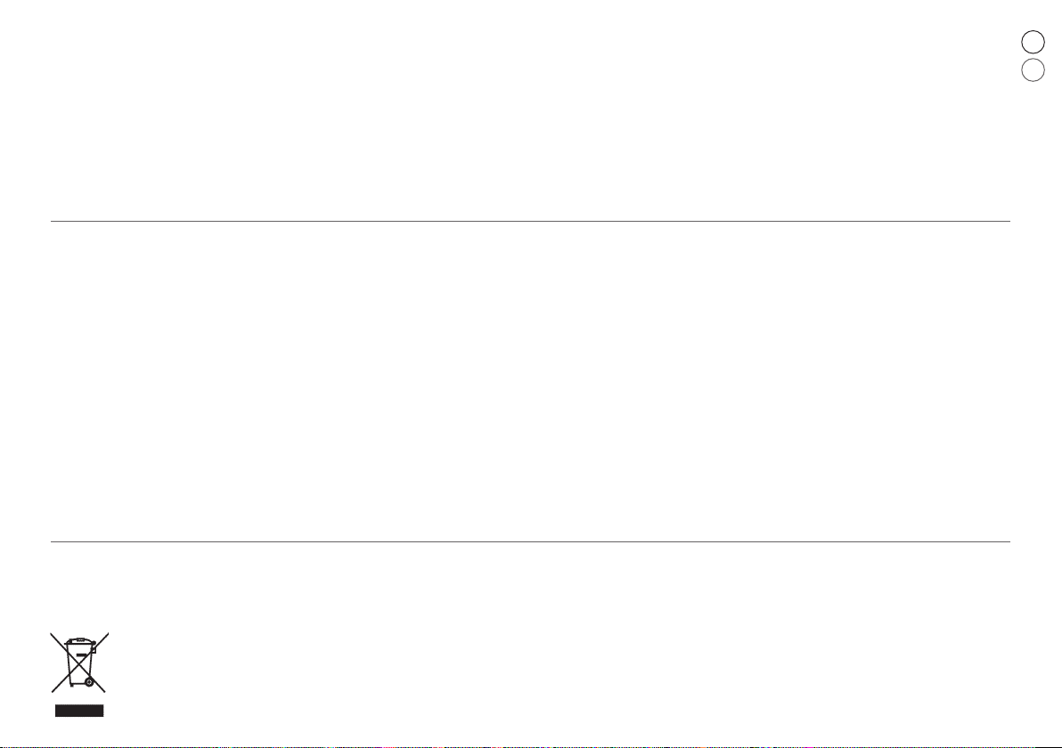Click the small square tag on bin's right side
Screen dimensions: 1062x748
tap(94, 650)
